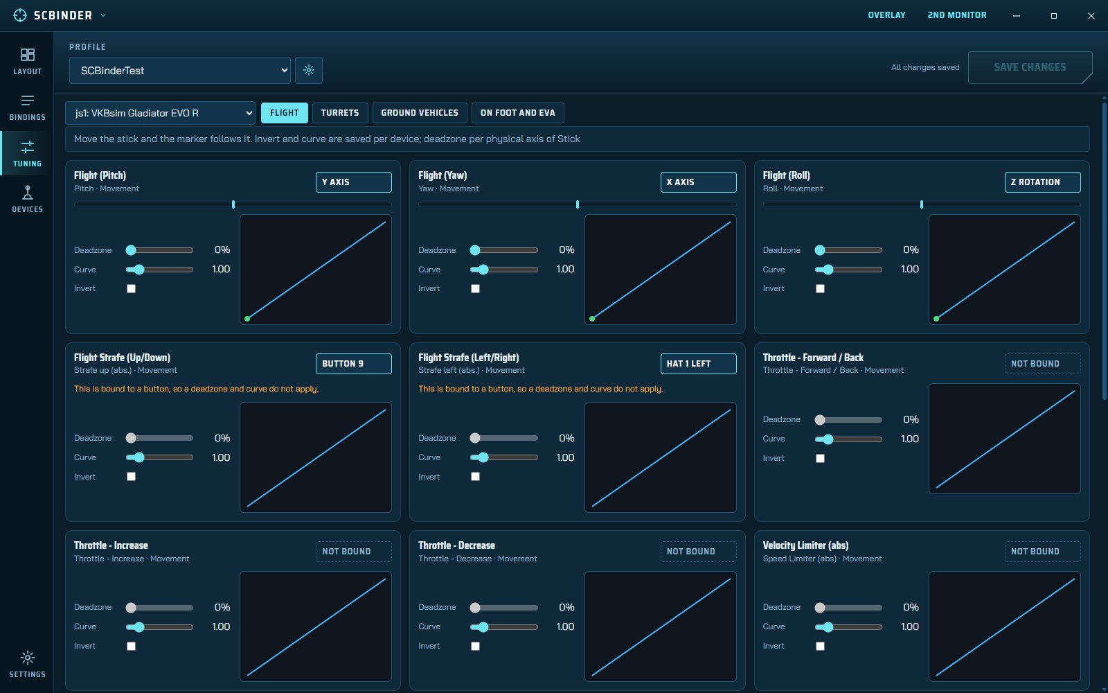Enable Invert for Flight Strafe (Up/Down)
The width and height of the screenshot is (1108, 693).
[131, 477]
